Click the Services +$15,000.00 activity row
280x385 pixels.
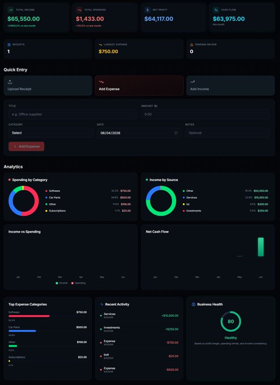pyautogui.click(x=139, y=315)
